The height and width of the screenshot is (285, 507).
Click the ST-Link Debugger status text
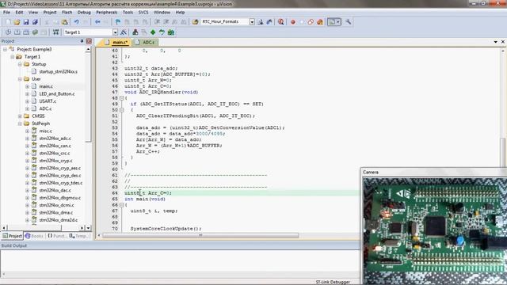coord(333,282)
